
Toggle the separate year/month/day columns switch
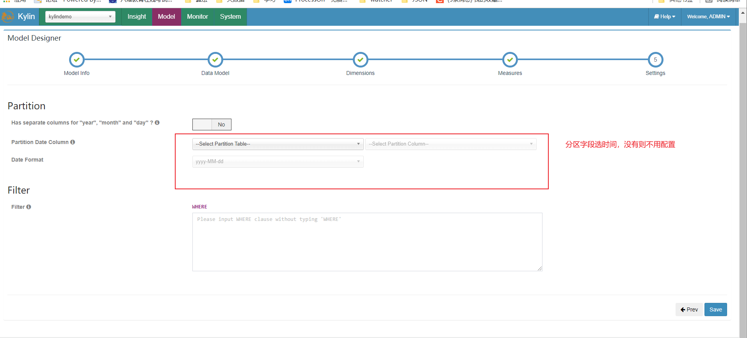212,125
